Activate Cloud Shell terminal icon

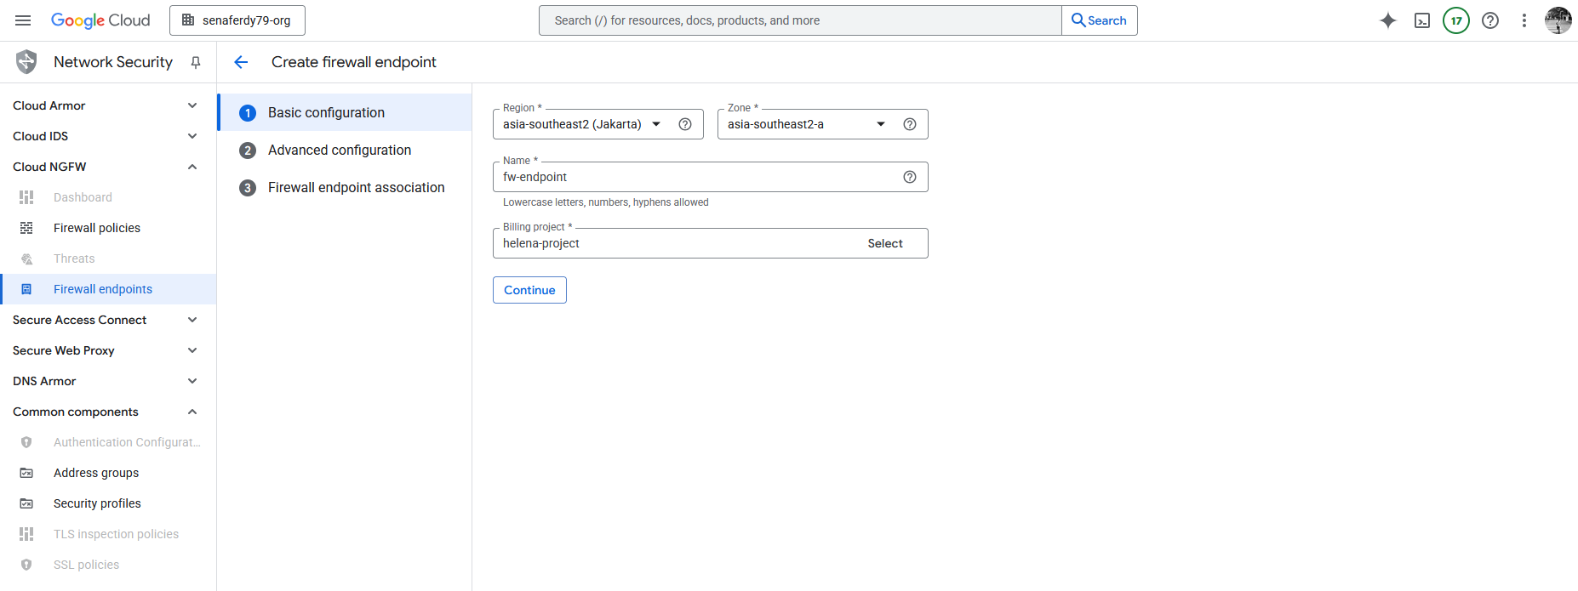[x=1421, y=20]
